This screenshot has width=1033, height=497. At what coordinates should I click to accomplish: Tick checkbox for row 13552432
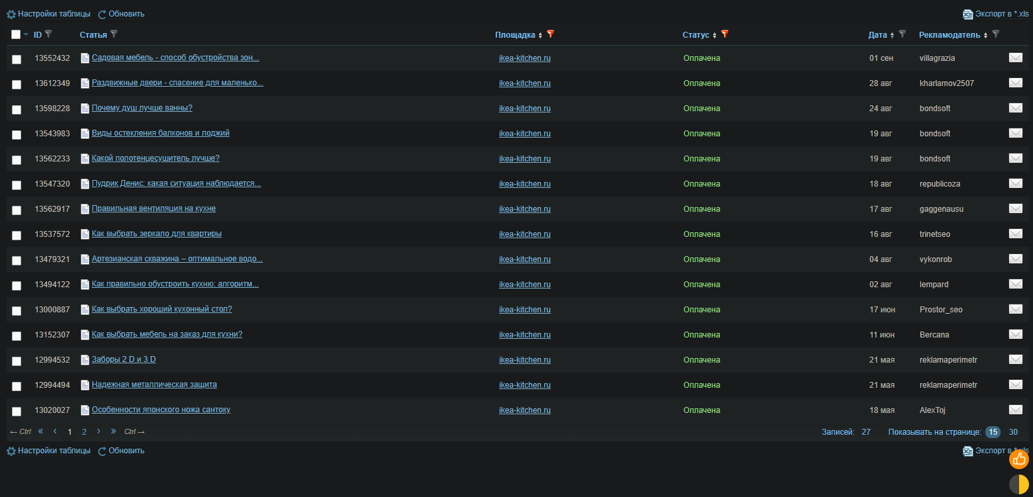pyautogui.click(x=17, y=60)
